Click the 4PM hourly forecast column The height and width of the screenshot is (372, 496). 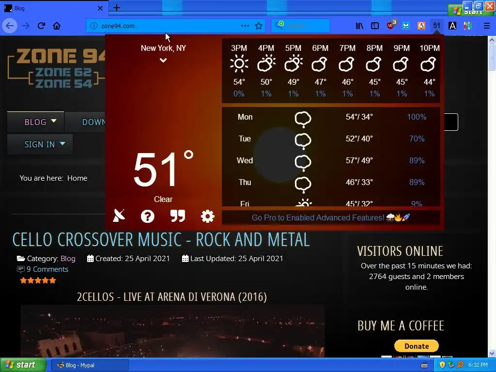point(266,70)
